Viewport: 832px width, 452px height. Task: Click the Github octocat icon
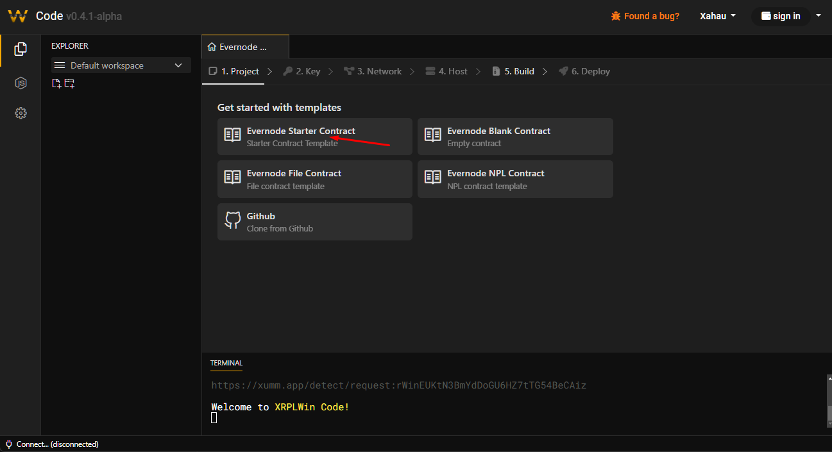tap(232, 221)
